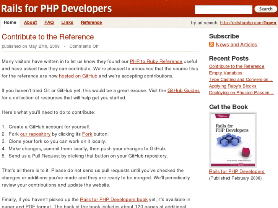Click the Search button in header

(x=266, y=9)
